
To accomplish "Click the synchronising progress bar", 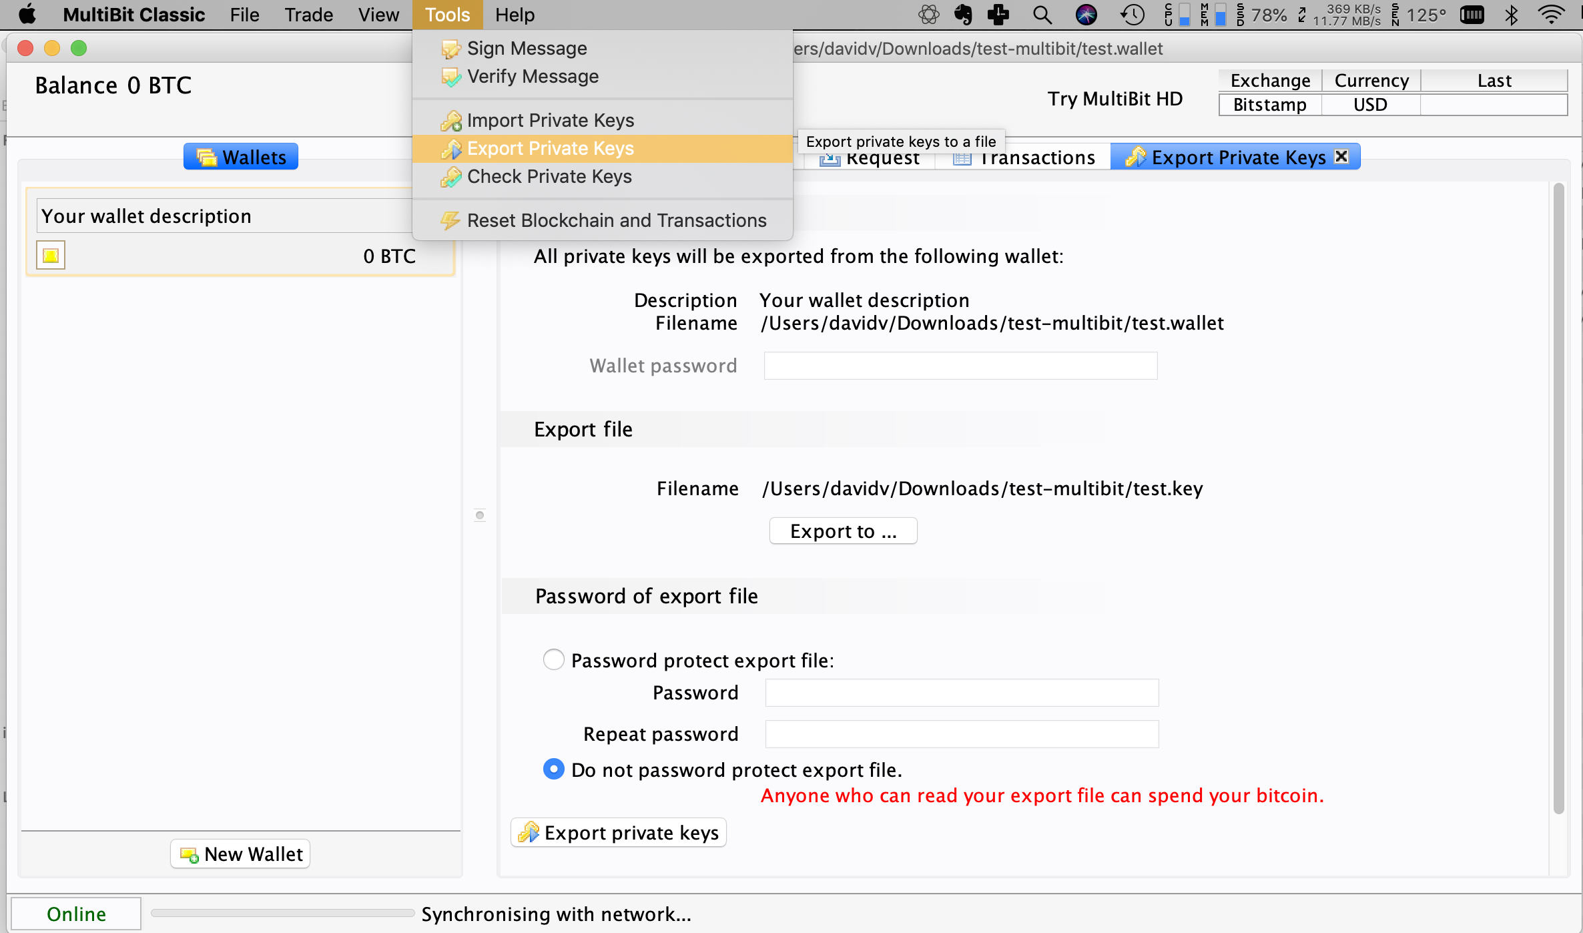I will pyautogui.click(x=283, y=913).
